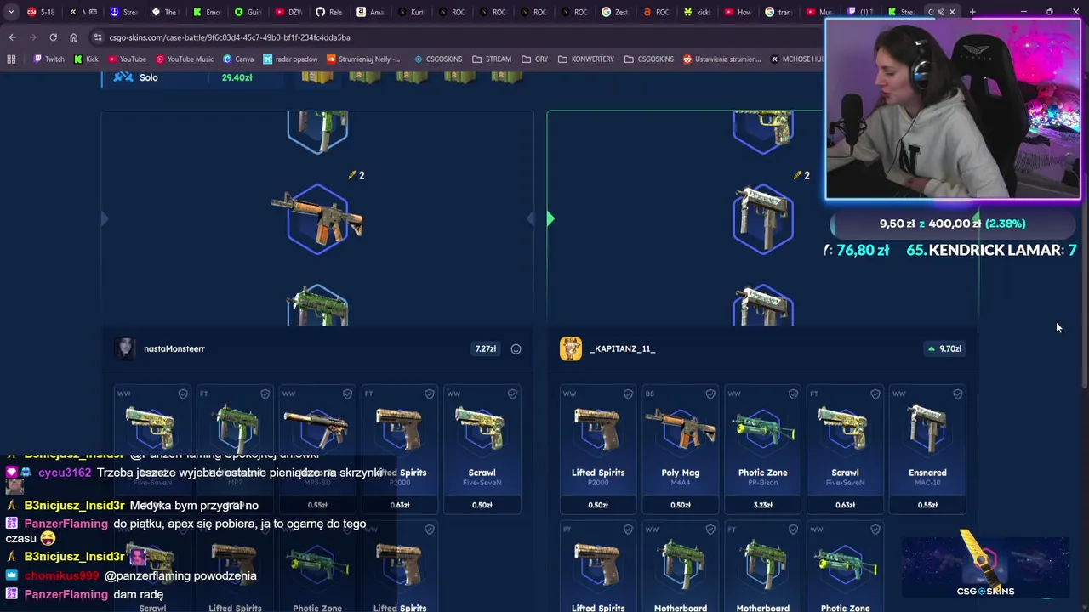
Task: Reload the csgo-skins page
Action: [53, 37]
